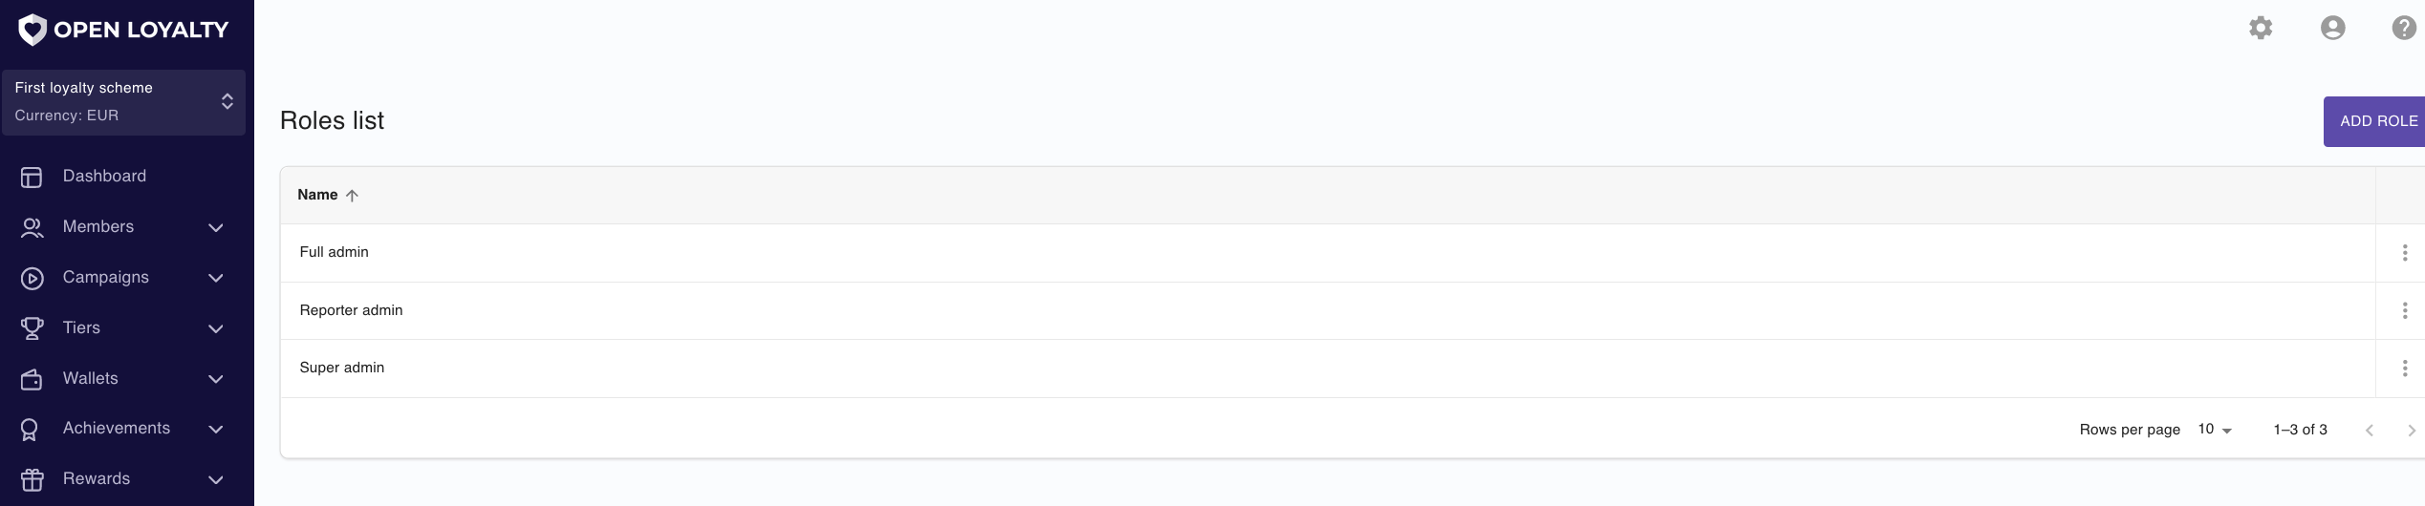Go to next page arrow in pagination

[x=2411, y=431]
